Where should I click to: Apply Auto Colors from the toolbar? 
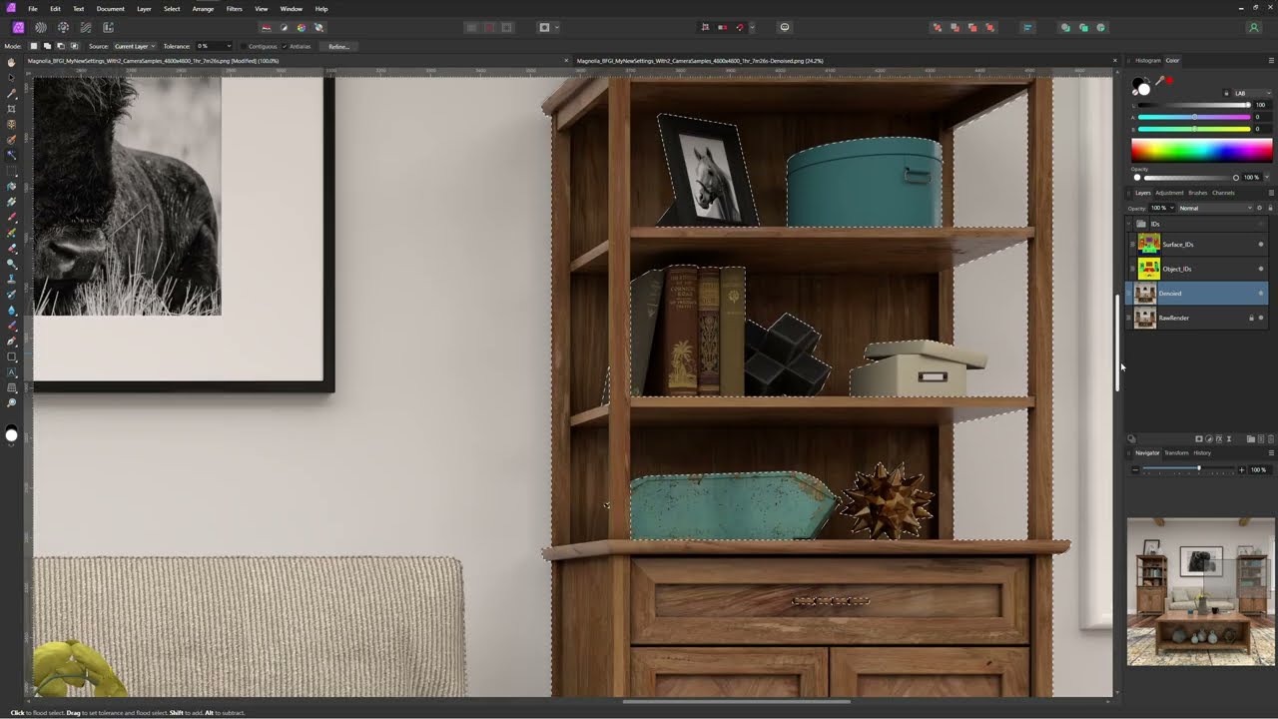pyautogui.click(x=301, y=27)
